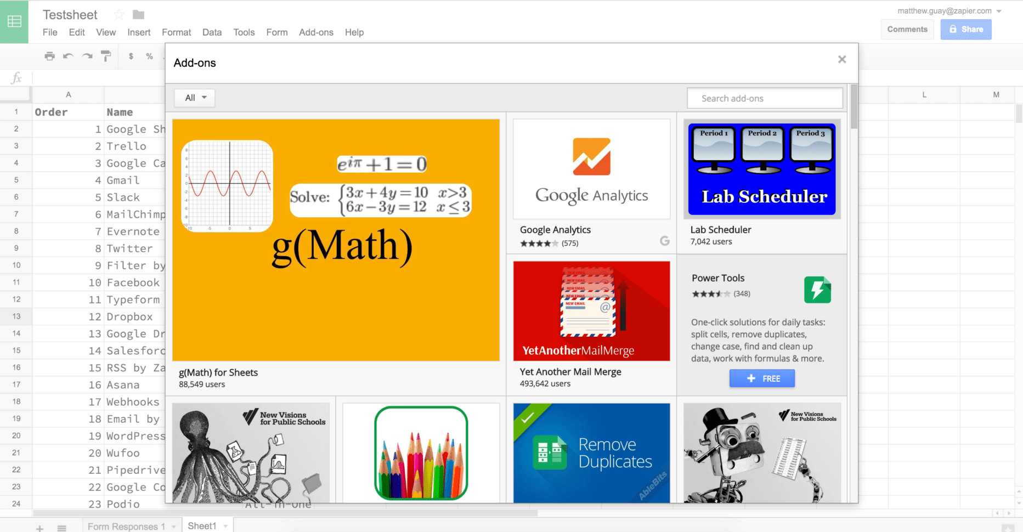Click the Share button
The width and height of the screenshot is (1023, 532).
click(x=965, y=29)
